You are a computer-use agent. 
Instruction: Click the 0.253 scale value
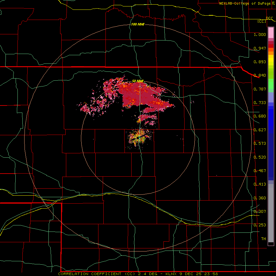pos(260,225)
